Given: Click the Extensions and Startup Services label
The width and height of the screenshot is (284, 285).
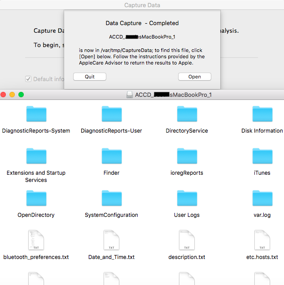Looking at the screenshot, I should (36, 176).
